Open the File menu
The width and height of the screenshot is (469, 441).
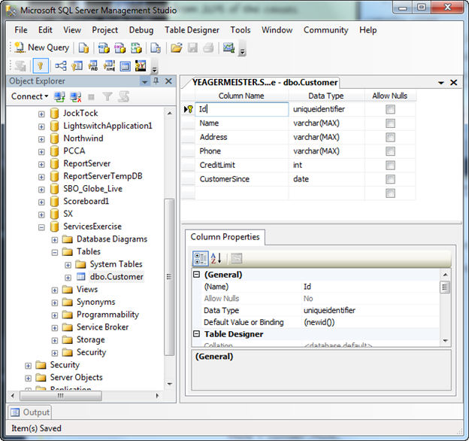click(x=21, y=30)
